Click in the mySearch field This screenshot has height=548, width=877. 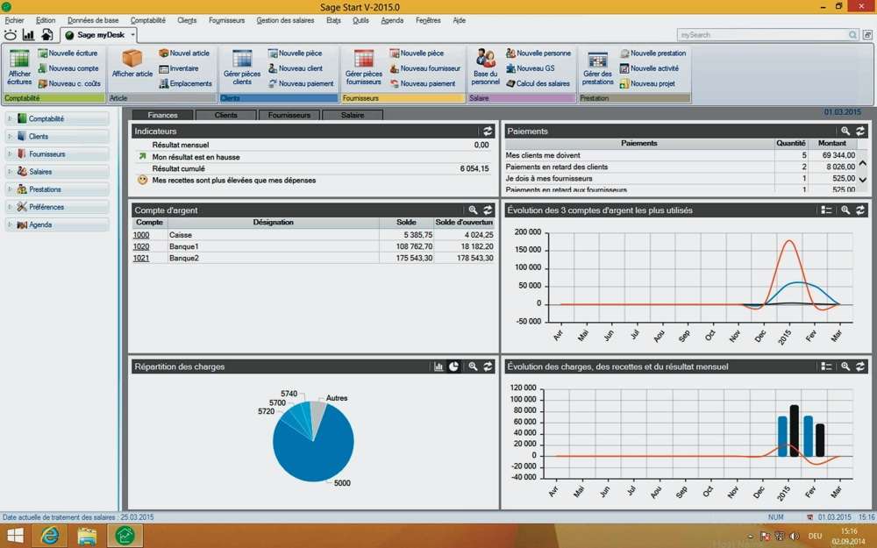coord(761,35)
